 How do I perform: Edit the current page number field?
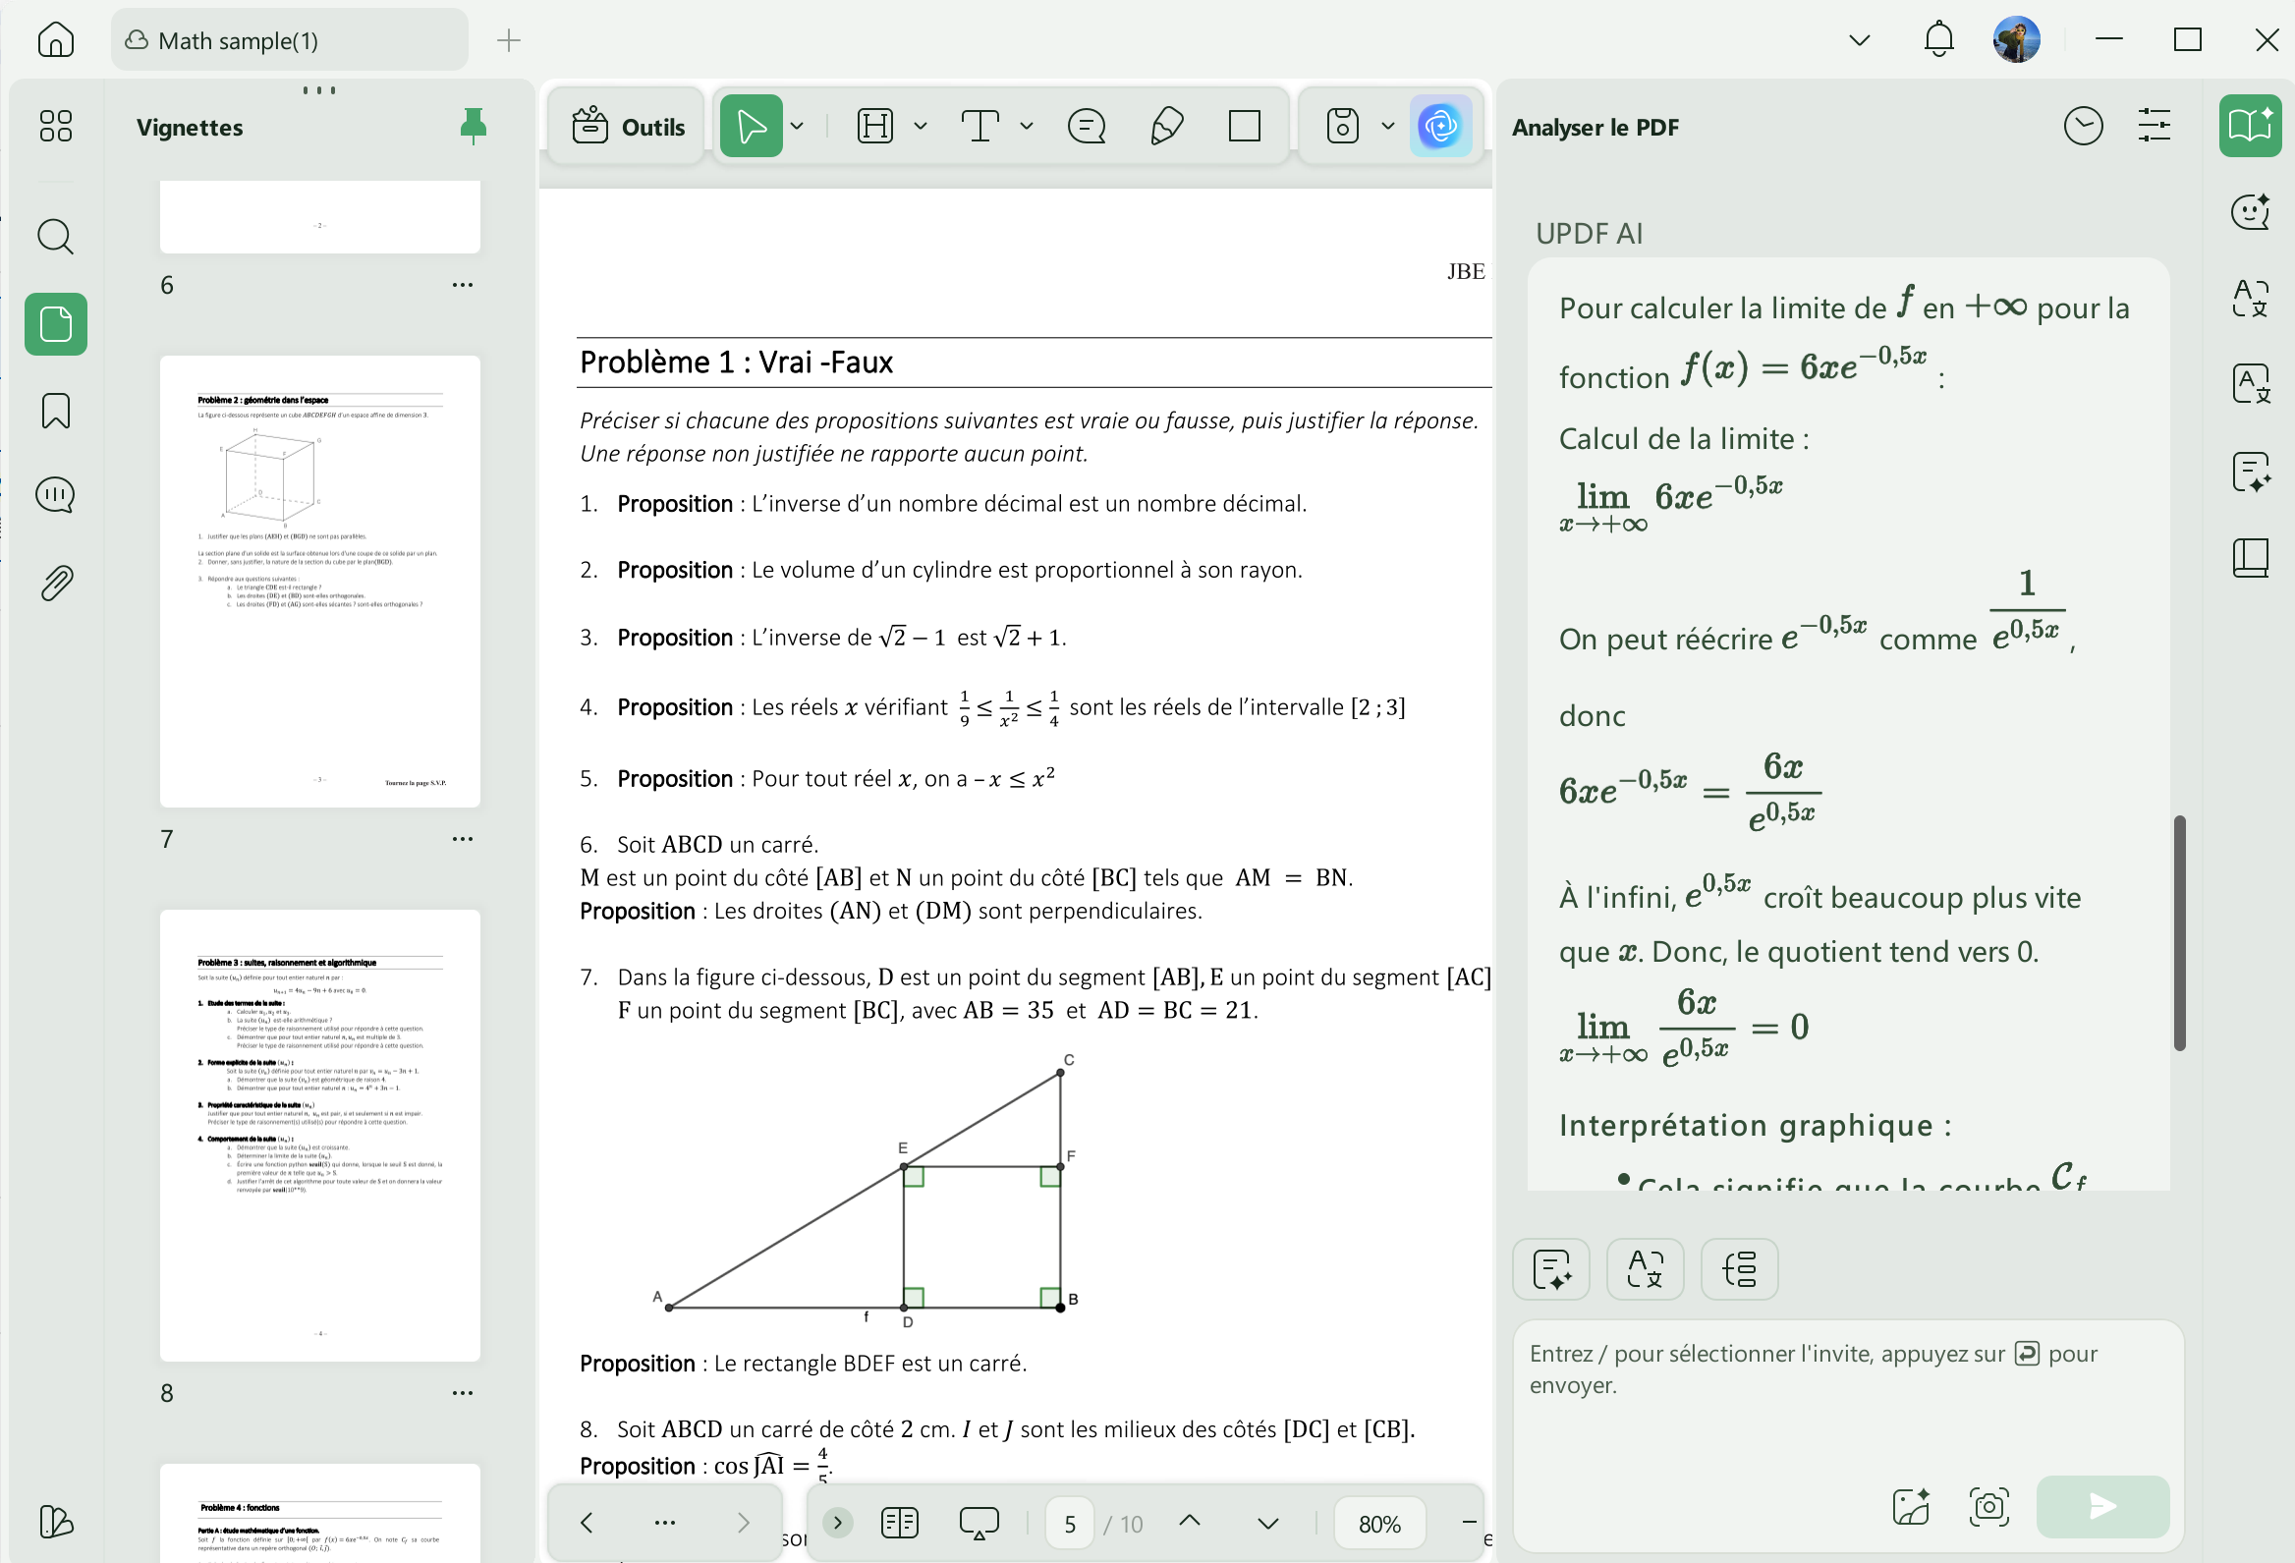point(1069,1524)
